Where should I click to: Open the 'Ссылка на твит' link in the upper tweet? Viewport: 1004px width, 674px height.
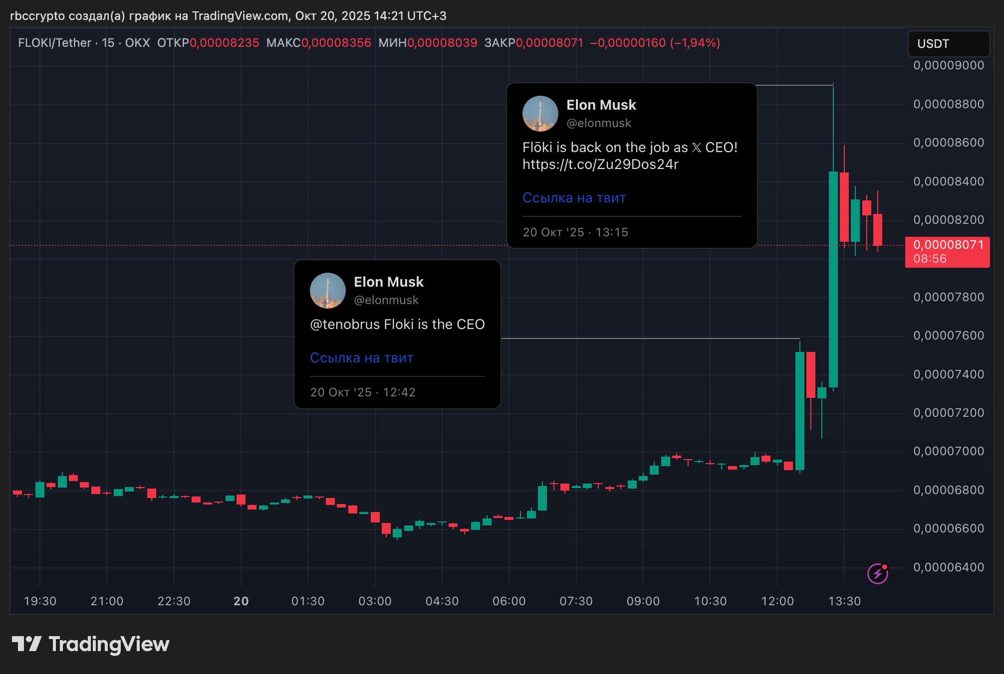[574, 198]
